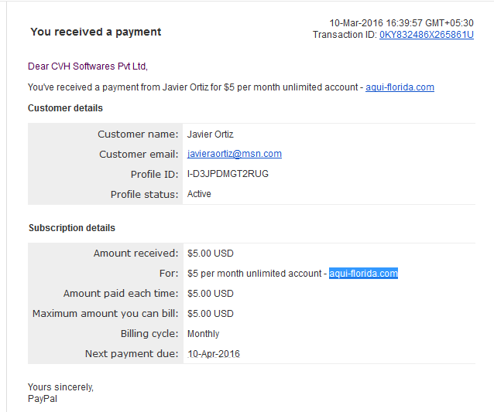
Task: Click the Customer email label
Action: pyautogui.click(x=139, y=154)
